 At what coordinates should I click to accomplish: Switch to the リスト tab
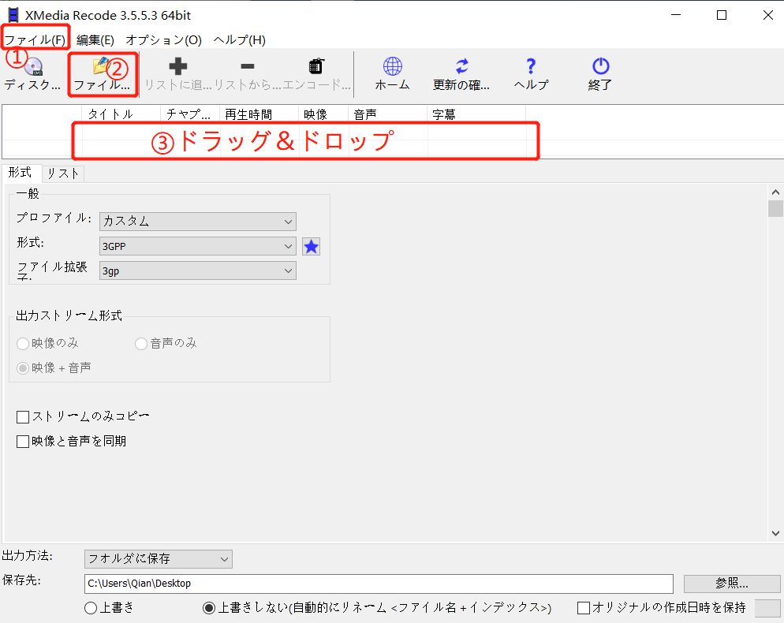click(63, 173)
